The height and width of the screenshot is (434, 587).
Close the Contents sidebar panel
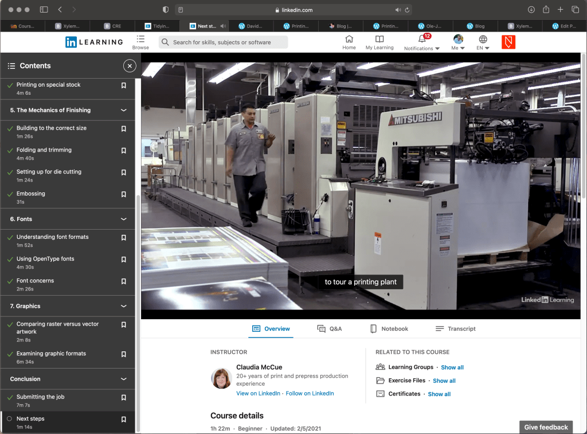130,66
